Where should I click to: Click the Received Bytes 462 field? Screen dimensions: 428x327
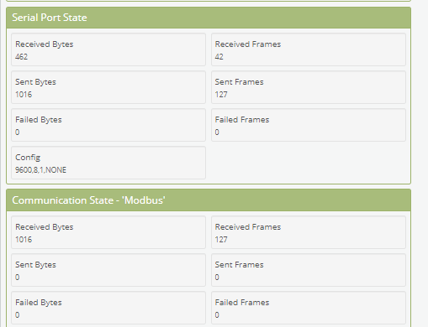click(x=108, y=49)
